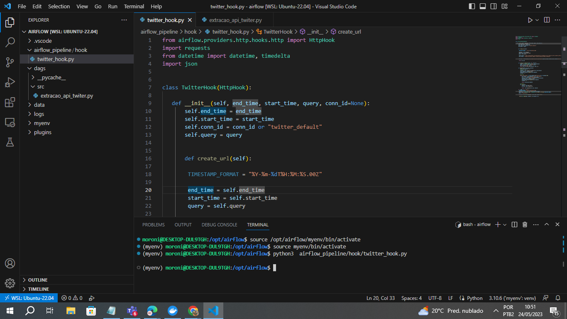
Task: Open the Run and Debug view
Action: (10, 82)
